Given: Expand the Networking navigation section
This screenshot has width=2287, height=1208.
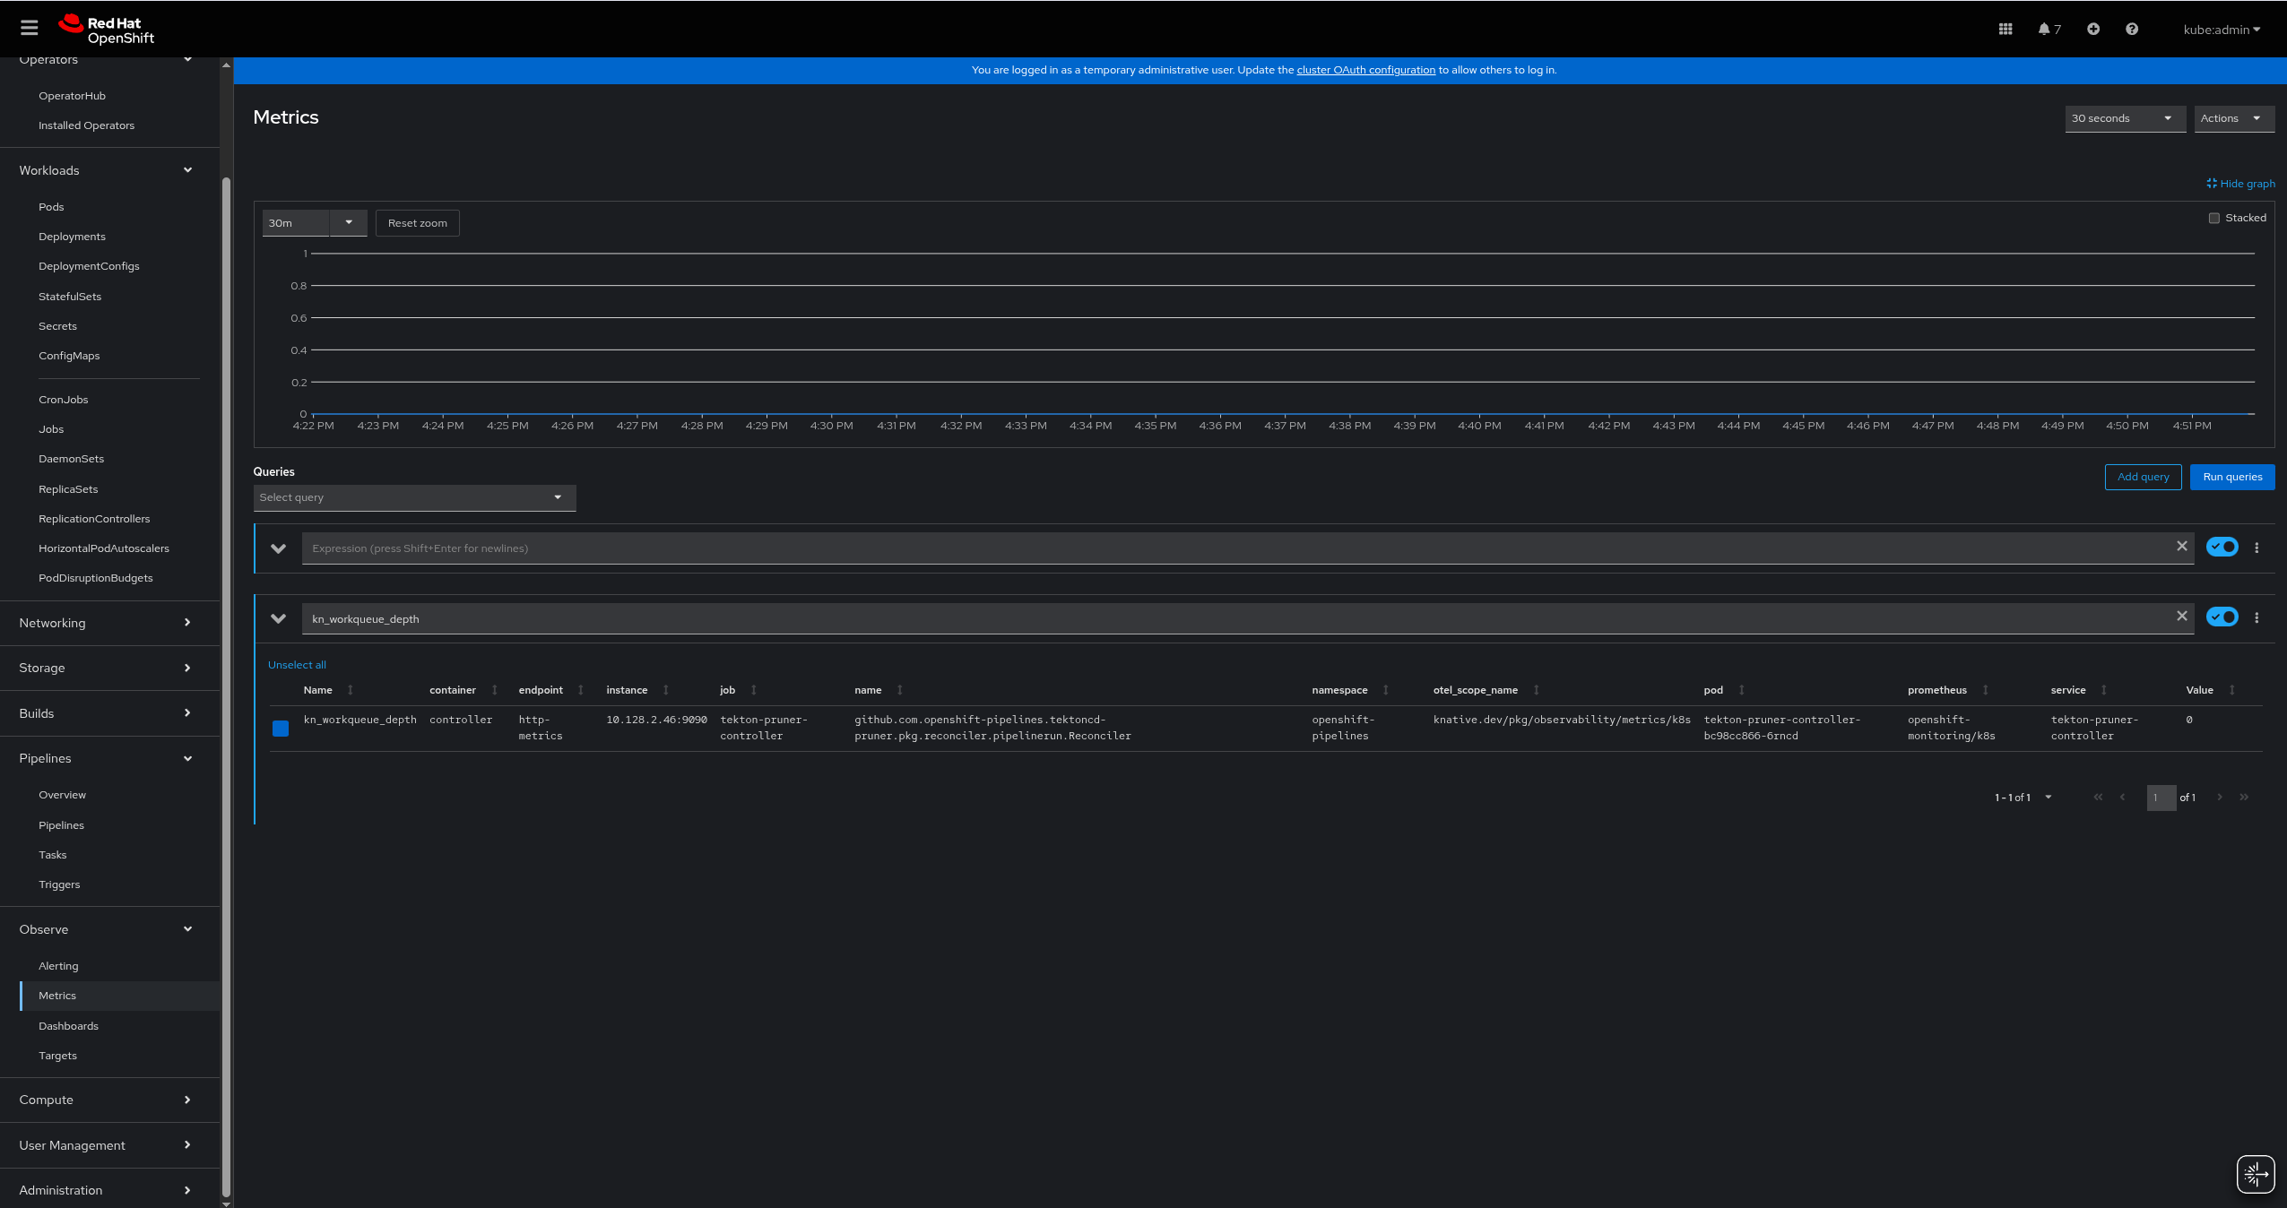Looking at the screenshot, I should (105, 623).
